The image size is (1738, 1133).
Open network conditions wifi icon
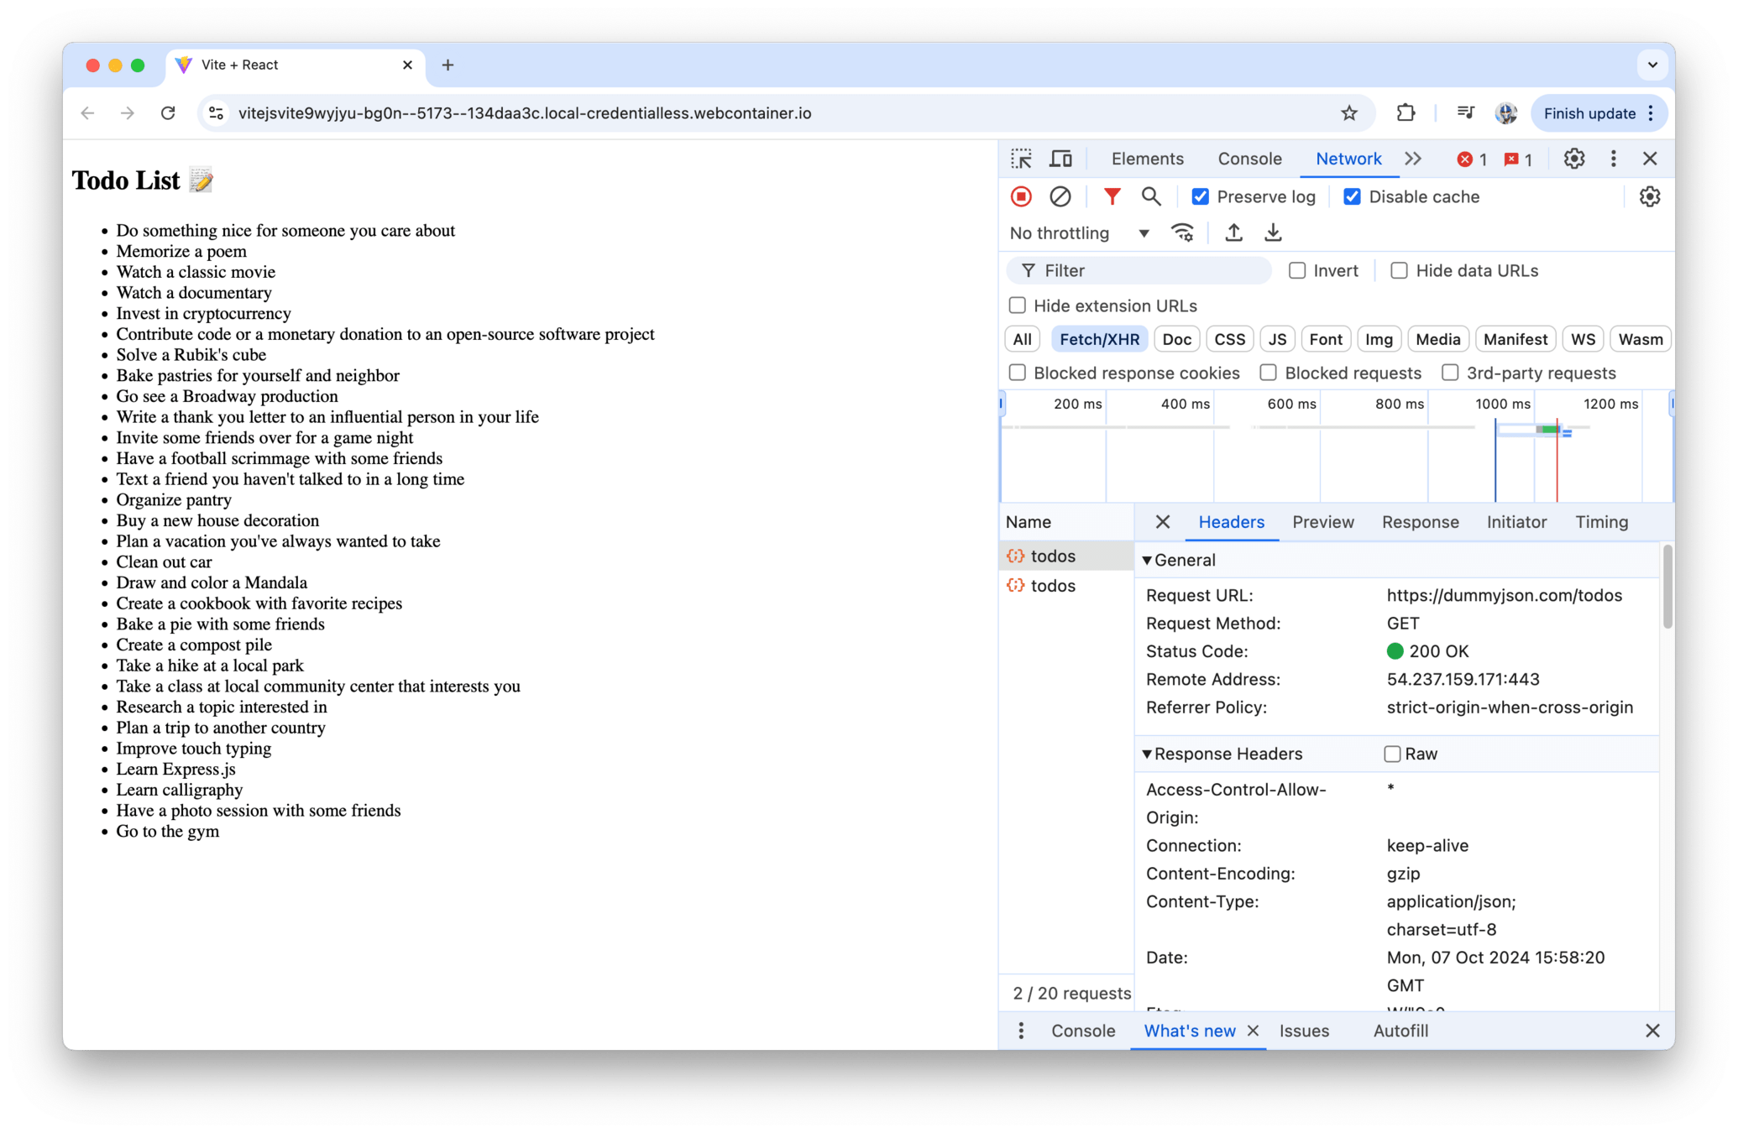1182,233
